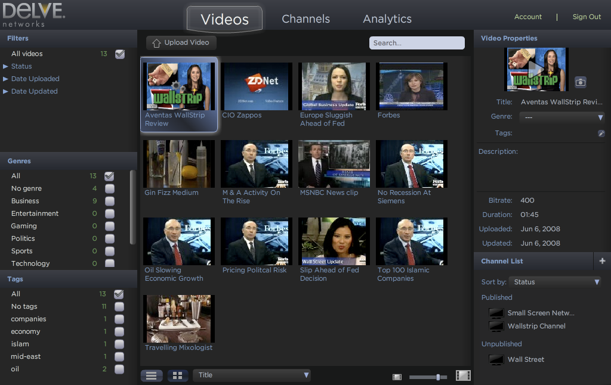This screenshot has height=385, width=611.
Task: Toggle the Genres All checkbox
Action: [110, 176]
